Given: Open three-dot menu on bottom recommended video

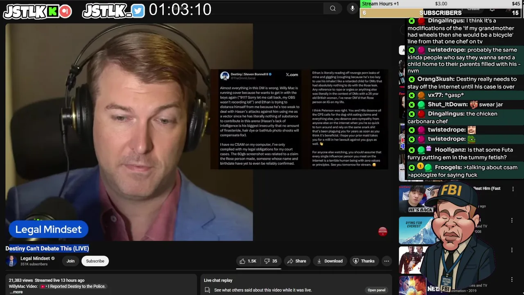Looking at the screenshot, I should (512, 279).
